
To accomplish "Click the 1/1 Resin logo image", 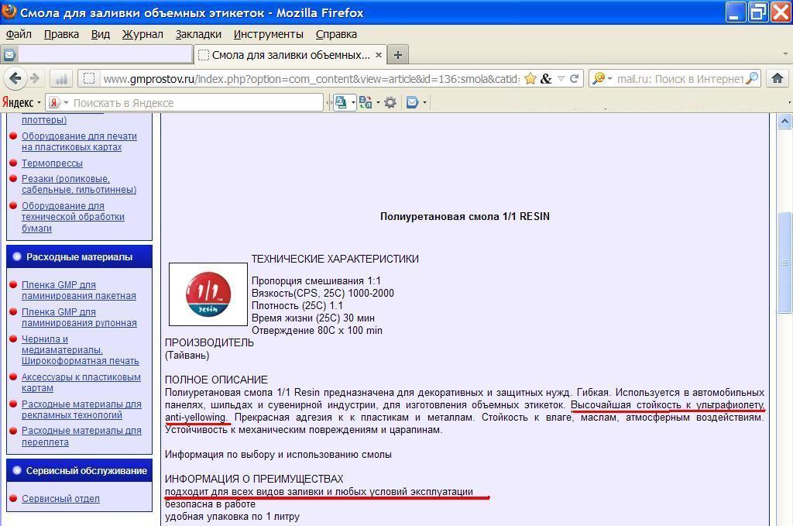I will pos(208,294).
